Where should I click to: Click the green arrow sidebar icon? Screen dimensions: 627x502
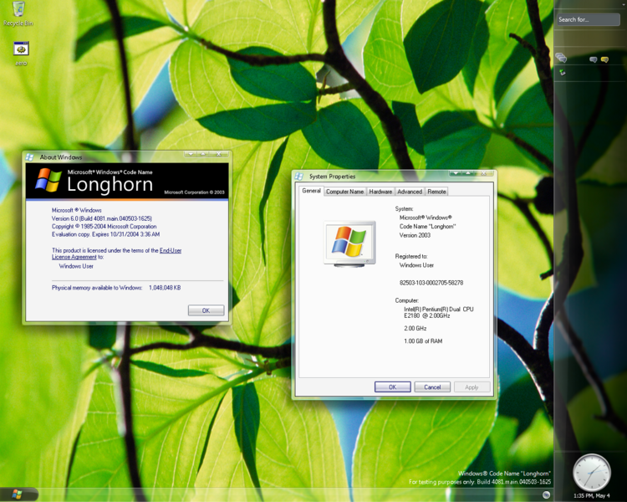(563, 73)
